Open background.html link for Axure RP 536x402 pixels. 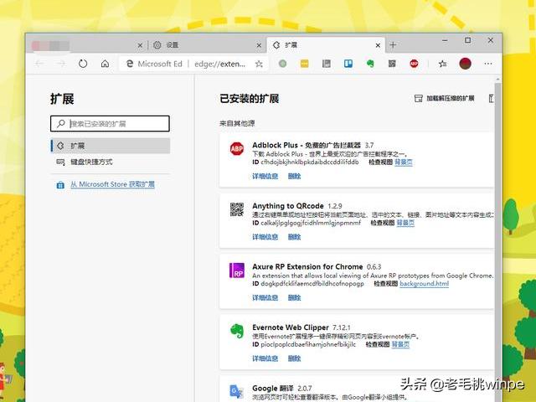tap(425, 283)
